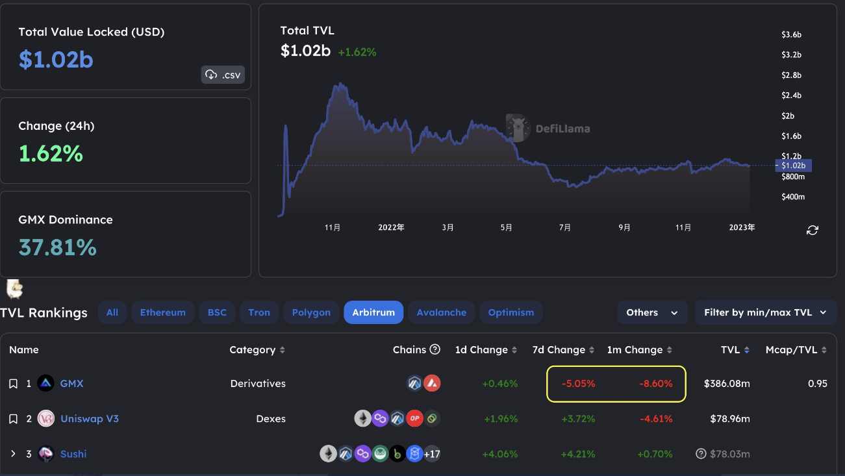Viewport: 845px width, 476px height.
Task: Open the Others chains dropdown
Action: (x=652, y=312)
